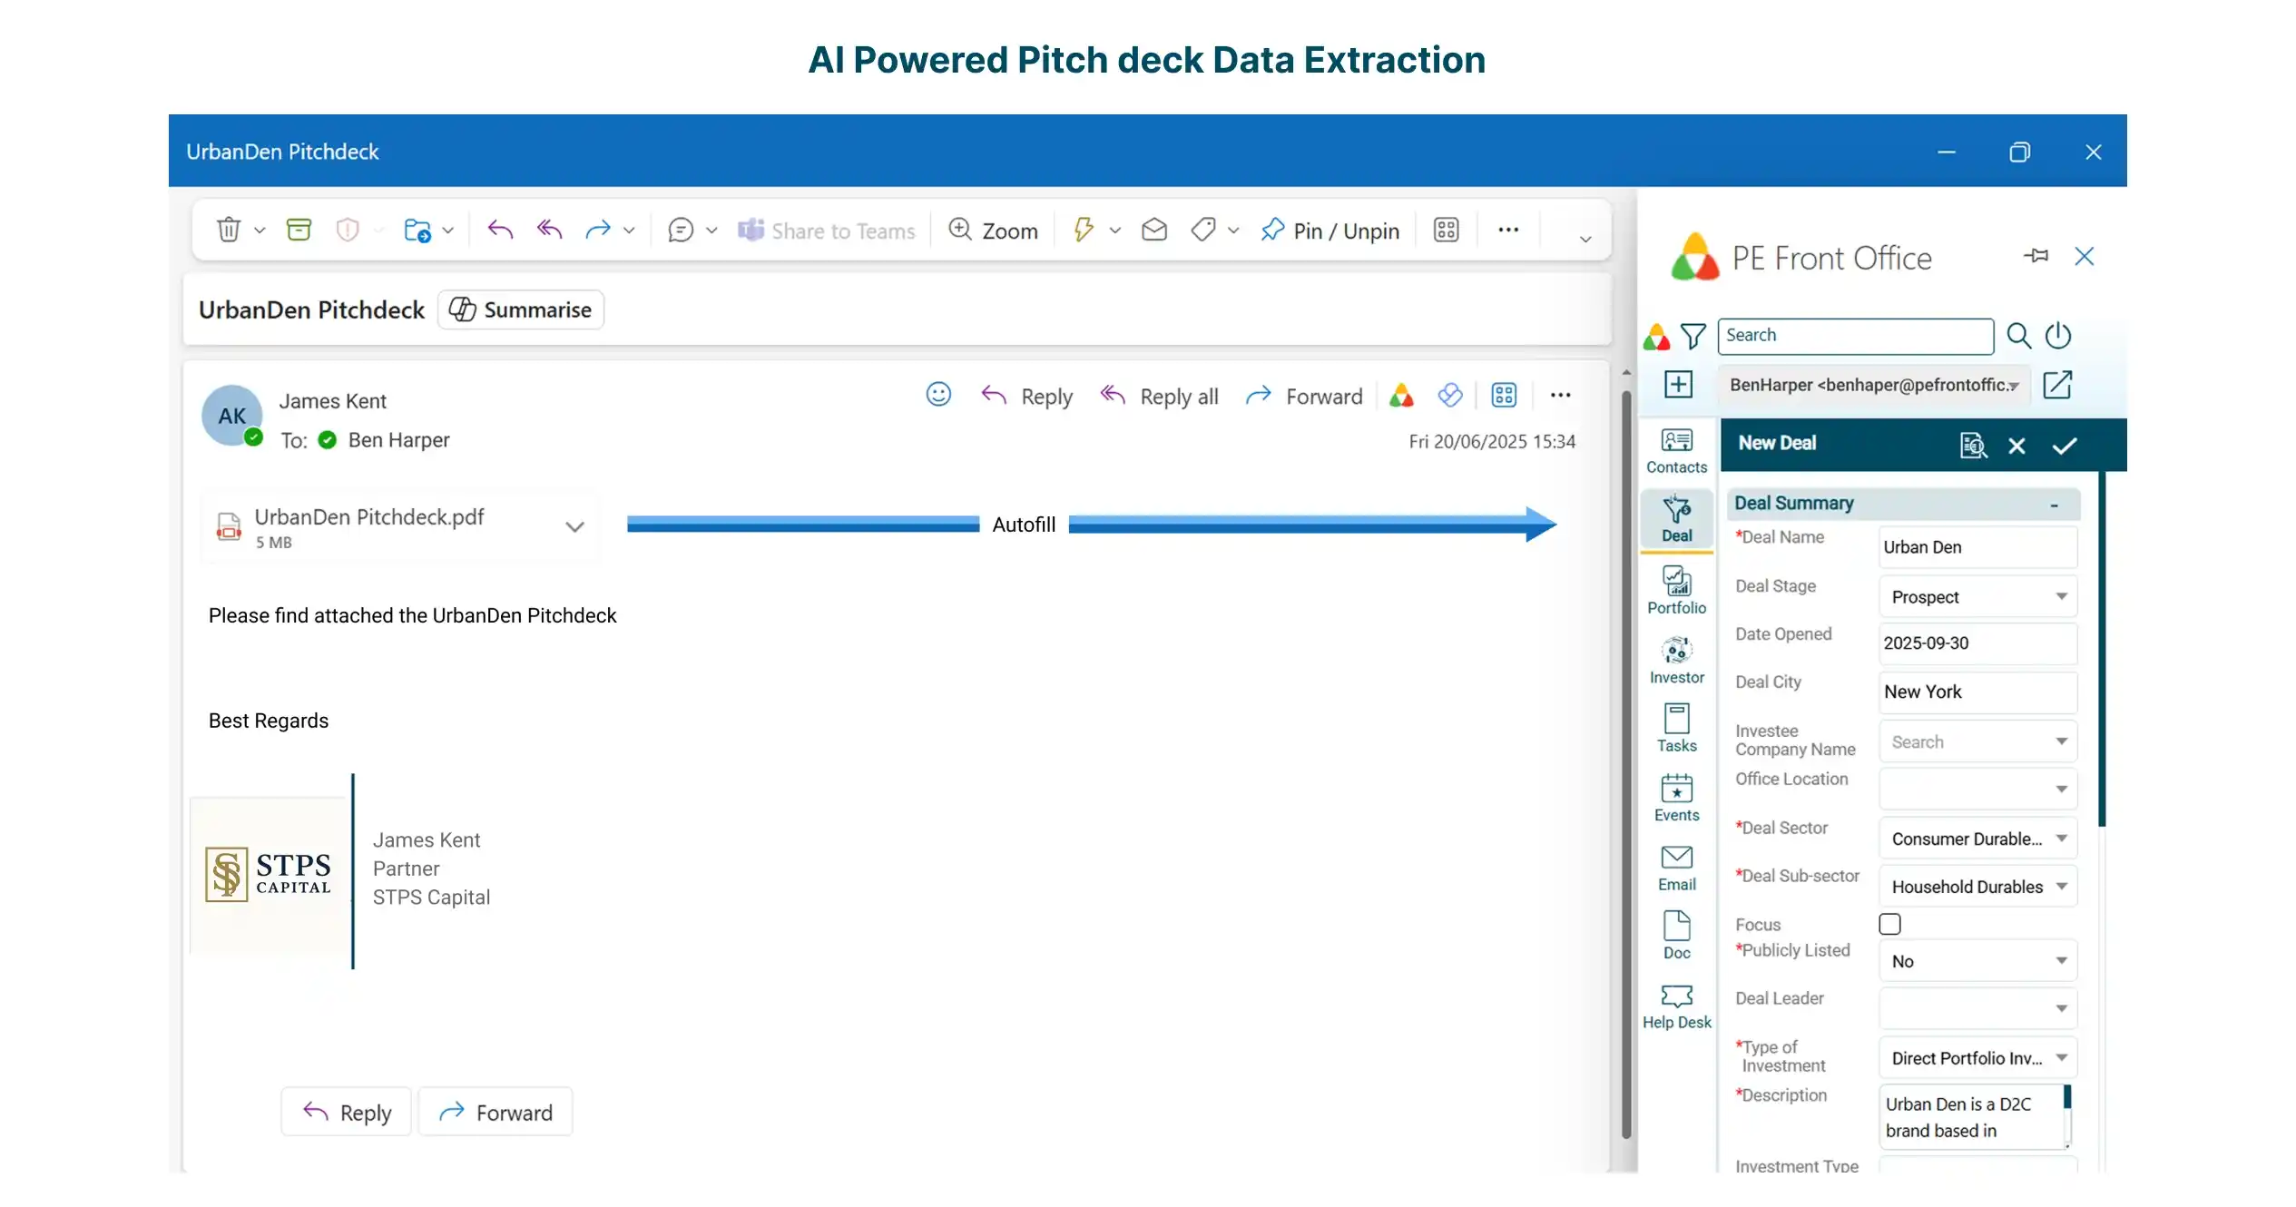Pin the PE Front Office pane
2296x1207 pixels.
[2036, 256]
